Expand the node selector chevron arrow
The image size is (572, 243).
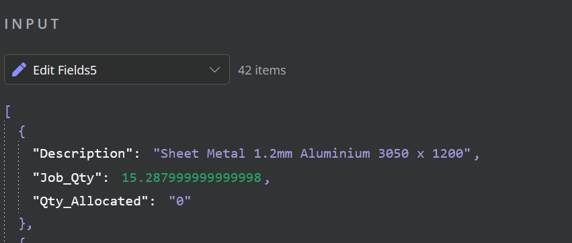click(215, 70)
